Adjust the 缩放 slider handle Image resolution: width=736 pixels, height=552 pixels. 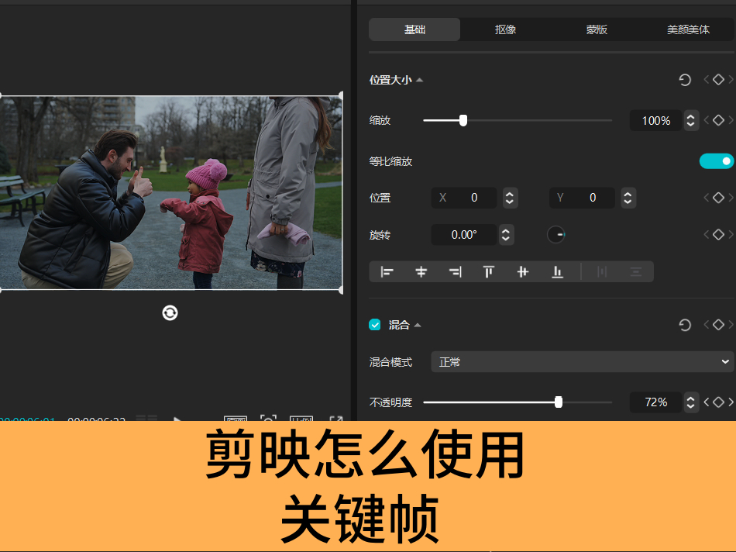463,121
